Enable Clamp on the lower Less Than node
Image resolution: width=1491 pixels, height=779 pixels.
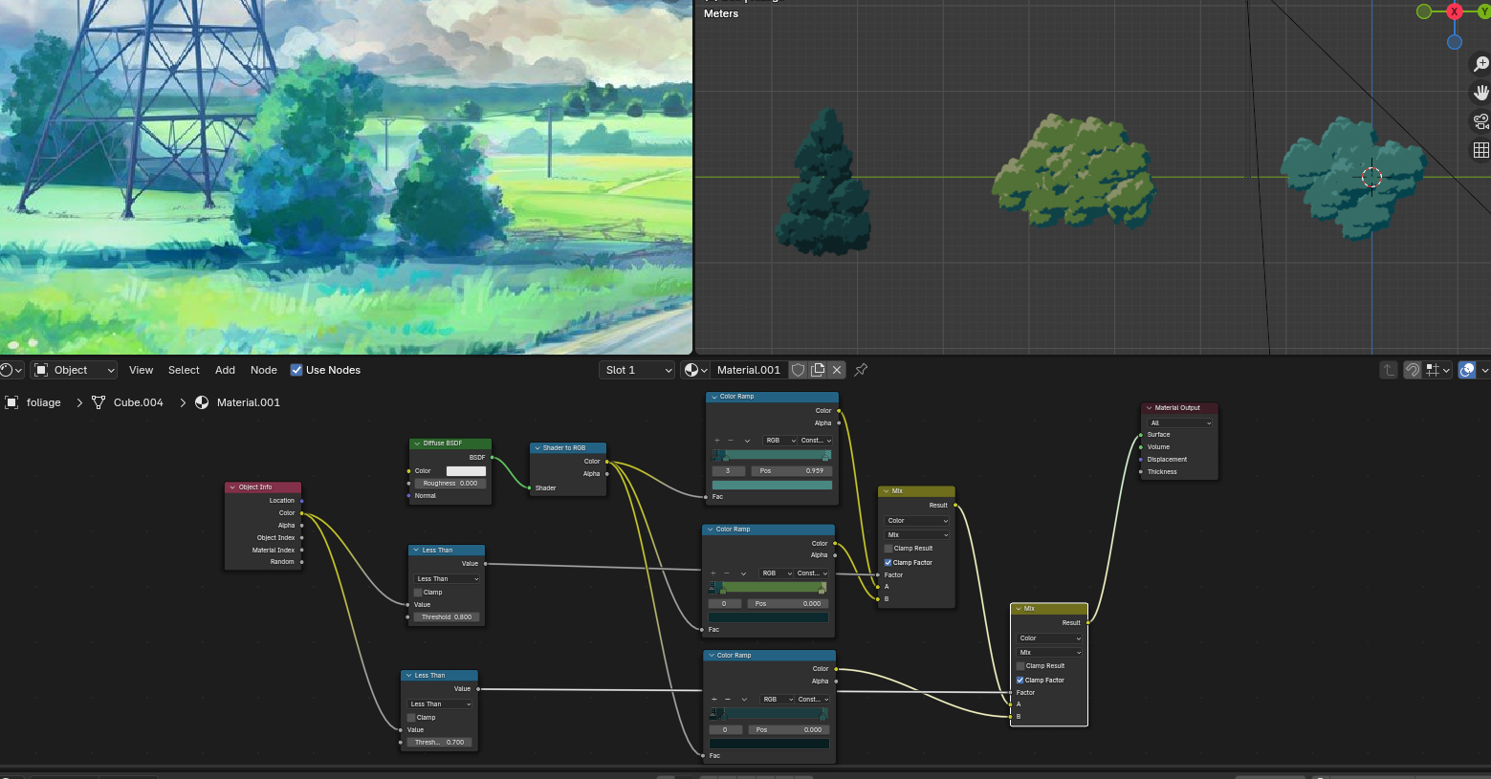(411, 718)
